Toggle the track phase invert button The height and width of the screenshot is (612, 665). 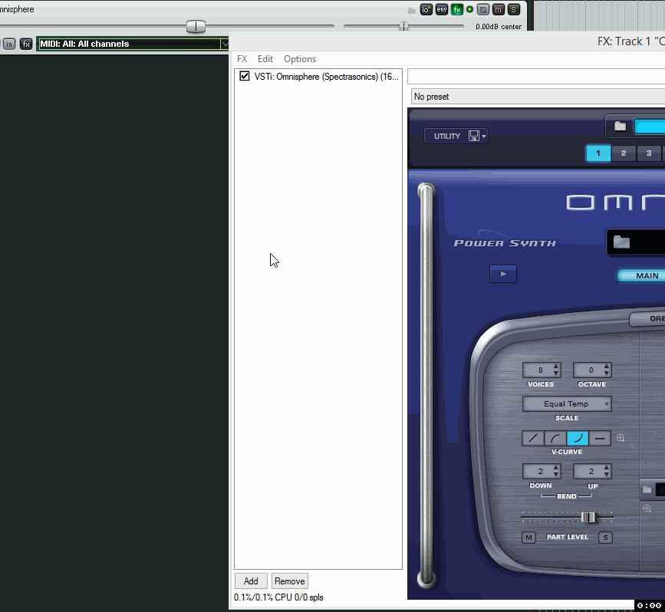483,9
